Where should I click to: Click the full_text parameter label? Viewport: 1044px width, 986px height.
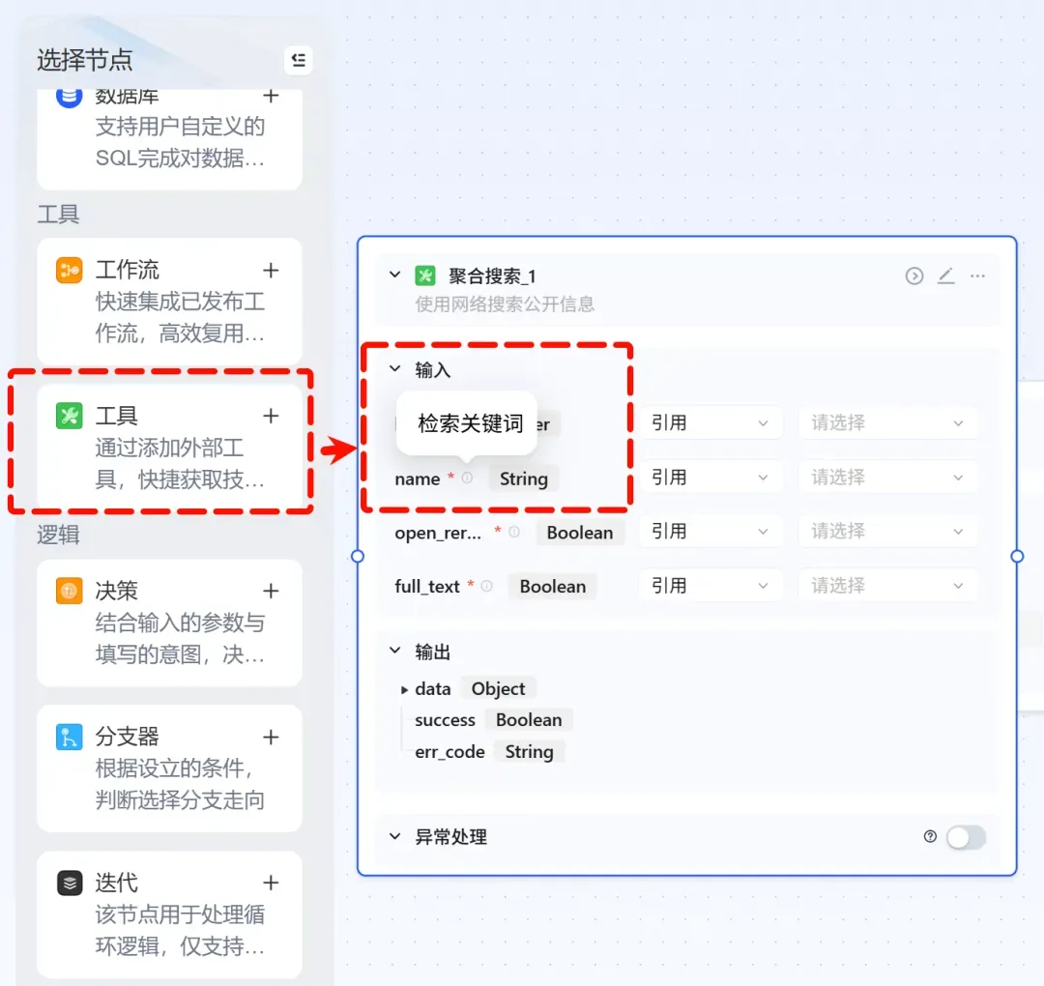pos(427,587)
